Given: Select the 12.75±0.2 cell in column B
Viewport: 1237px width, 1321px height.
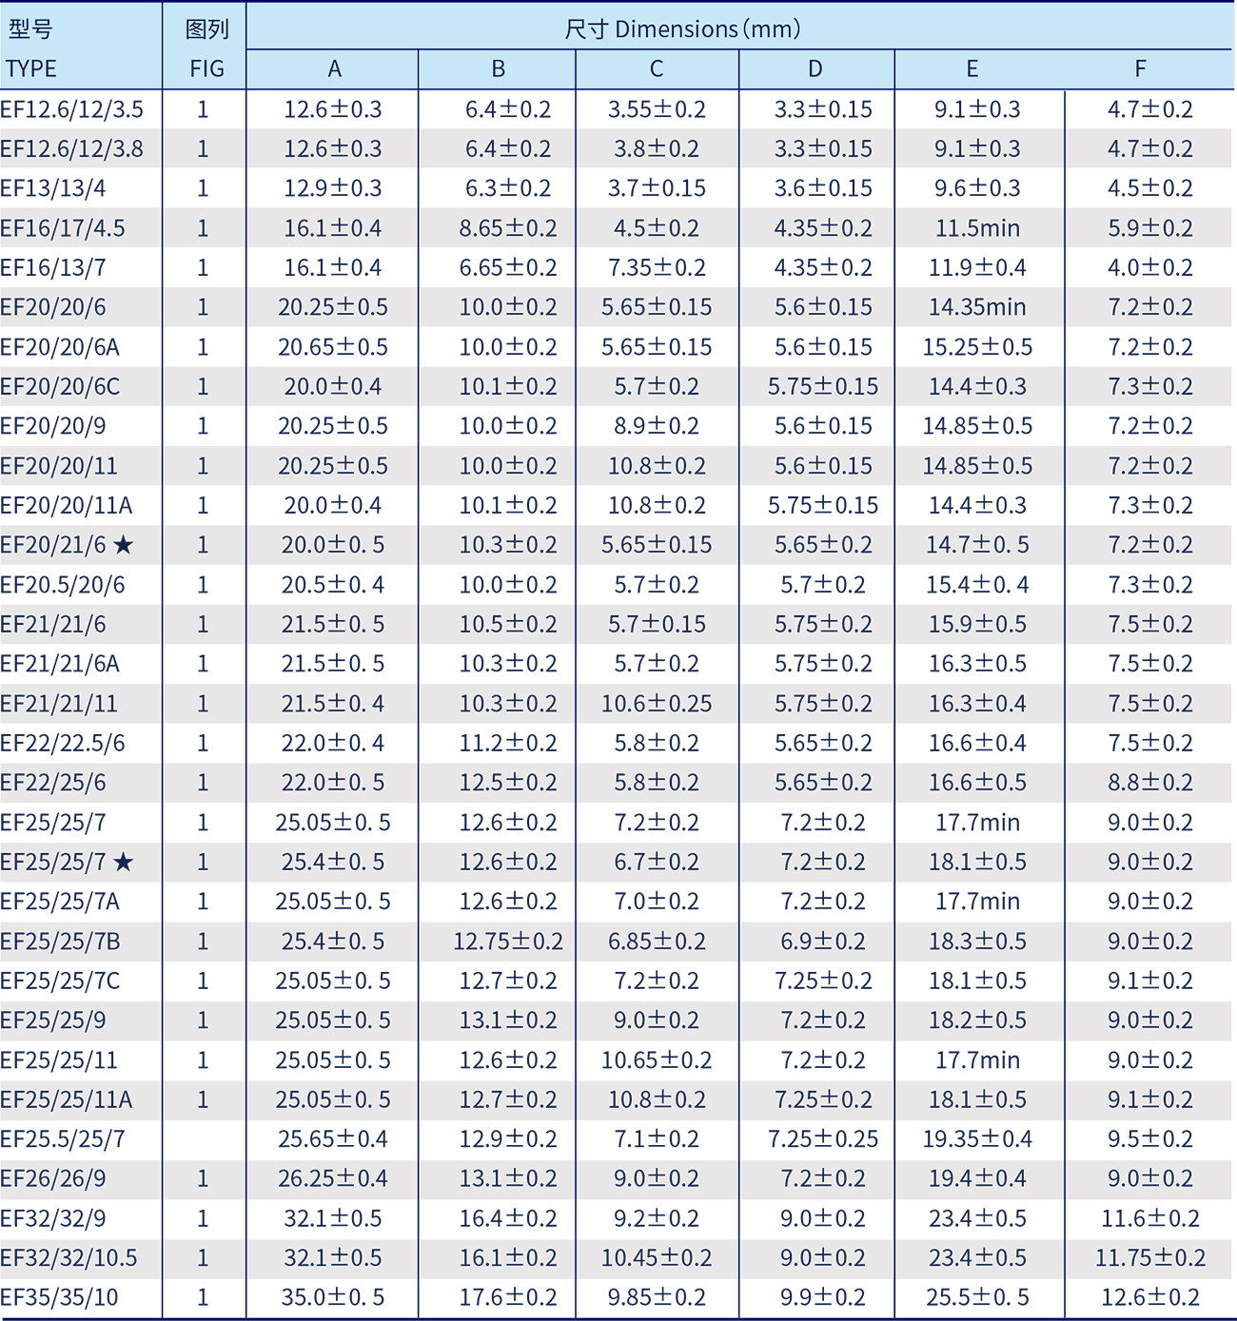Looking at the screenshot, I should 507,942.
